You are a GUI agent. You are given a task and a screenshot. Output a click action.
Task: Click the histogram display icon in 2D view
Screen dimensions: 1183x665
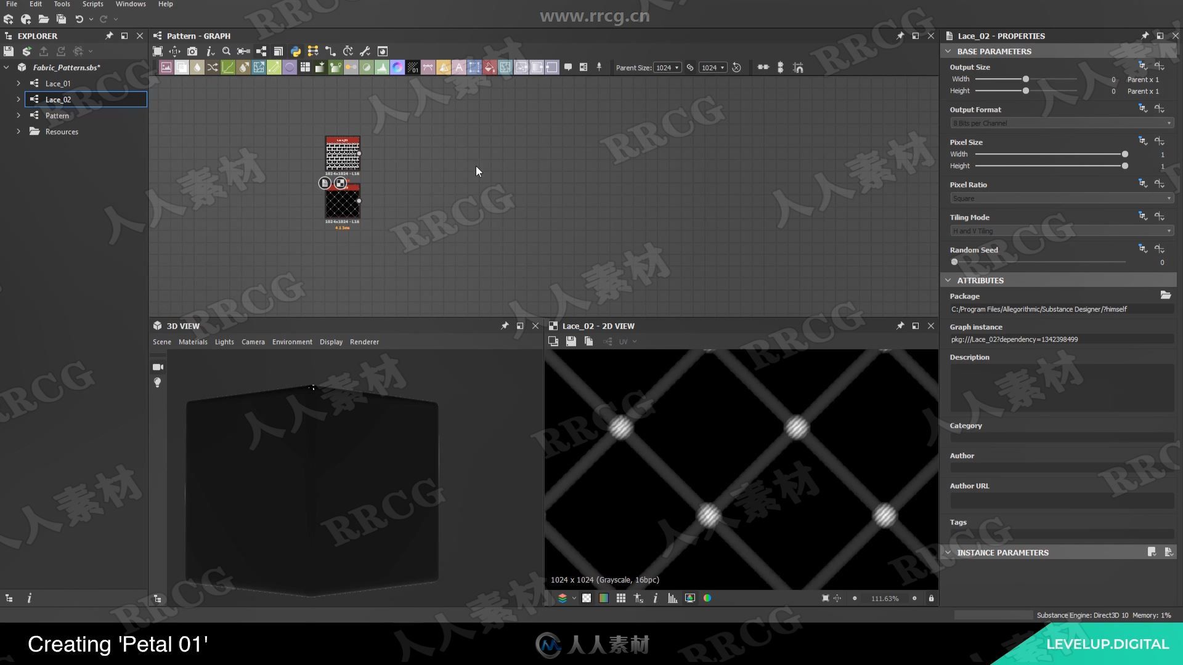point(672,598)
